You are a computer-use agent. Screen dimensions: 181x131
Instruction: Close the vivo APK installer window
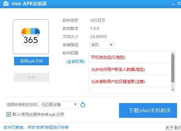pos(179,4)
